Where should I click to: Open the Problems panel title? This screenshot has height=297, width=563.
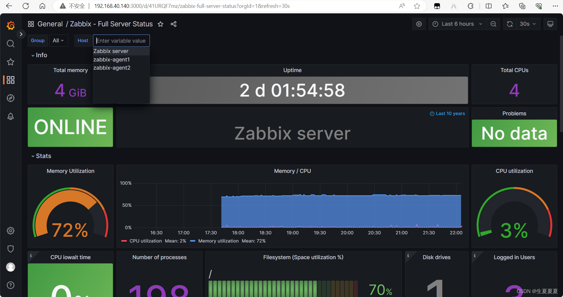(514, 114)
